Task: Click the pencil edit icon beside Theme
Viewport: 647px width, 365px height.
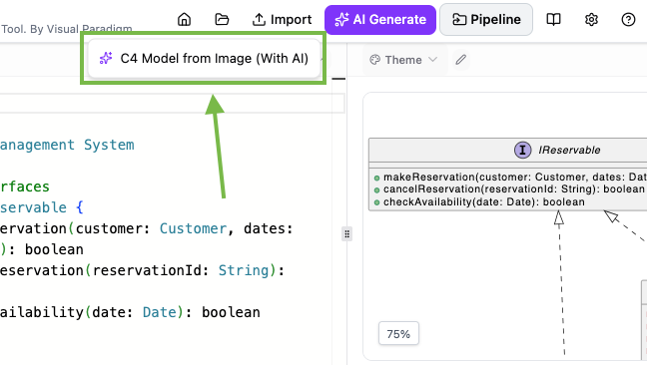Action: click(461, 60)
